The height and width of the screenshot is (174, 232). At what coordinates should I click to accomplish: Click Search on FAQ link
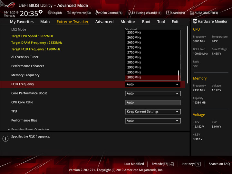(219, 164)
